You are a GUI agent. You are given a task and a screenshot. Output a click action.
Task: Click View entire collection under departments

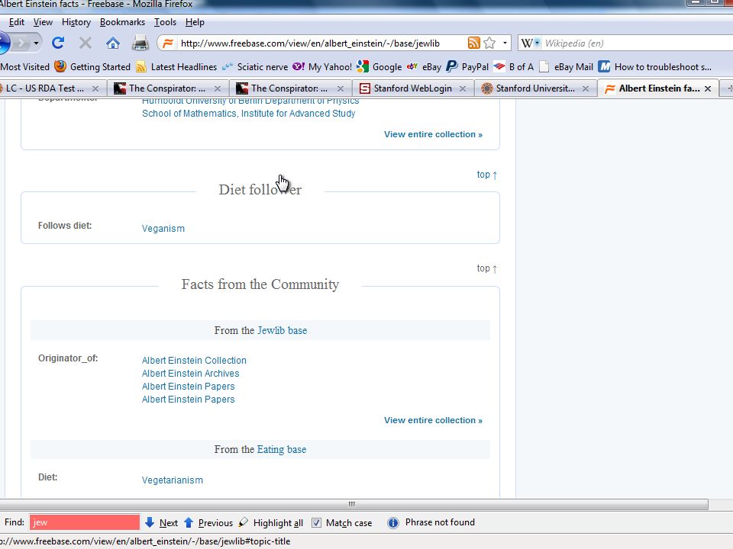pos(433,134)
